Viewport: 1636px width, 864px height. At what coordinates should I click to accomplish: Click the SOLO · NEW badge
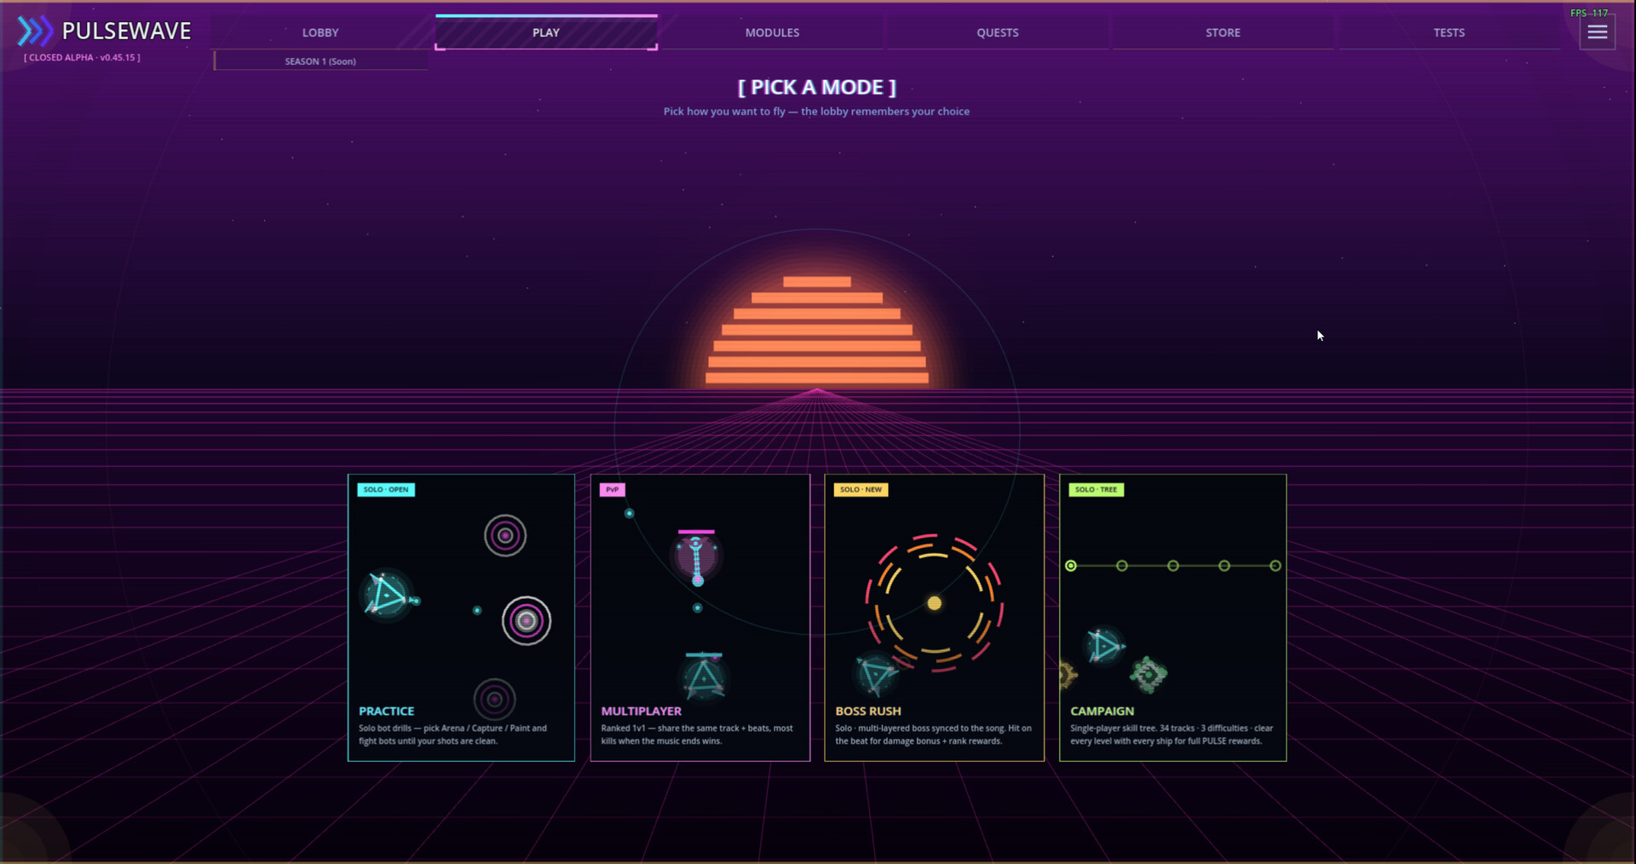tap(861, 490)
